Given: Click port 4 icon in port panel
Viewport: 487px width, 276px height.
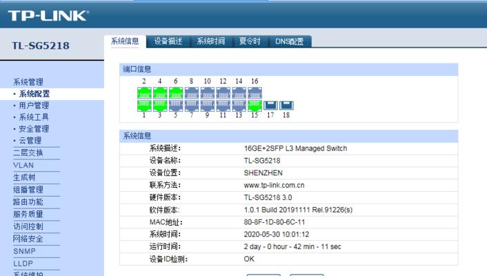Looking at the screenshot, I should pos(160,93).
